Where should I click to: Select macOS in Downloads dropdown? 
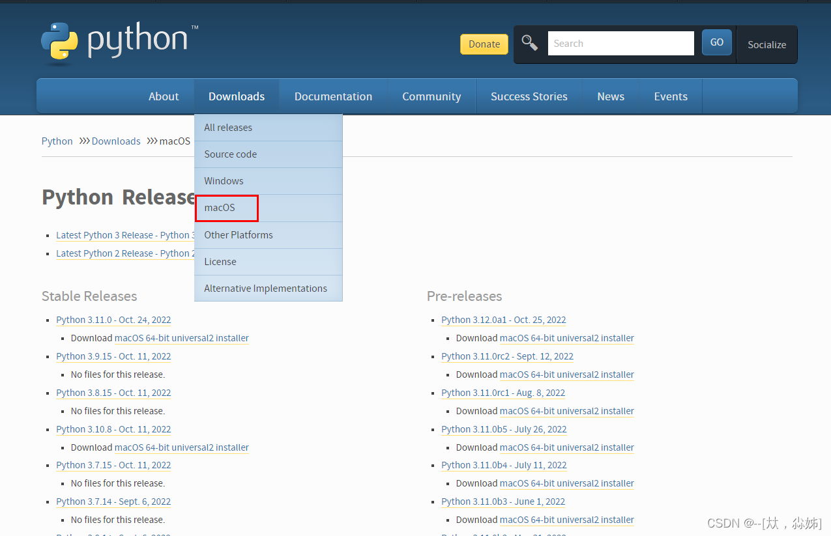[x=269, y=208]
